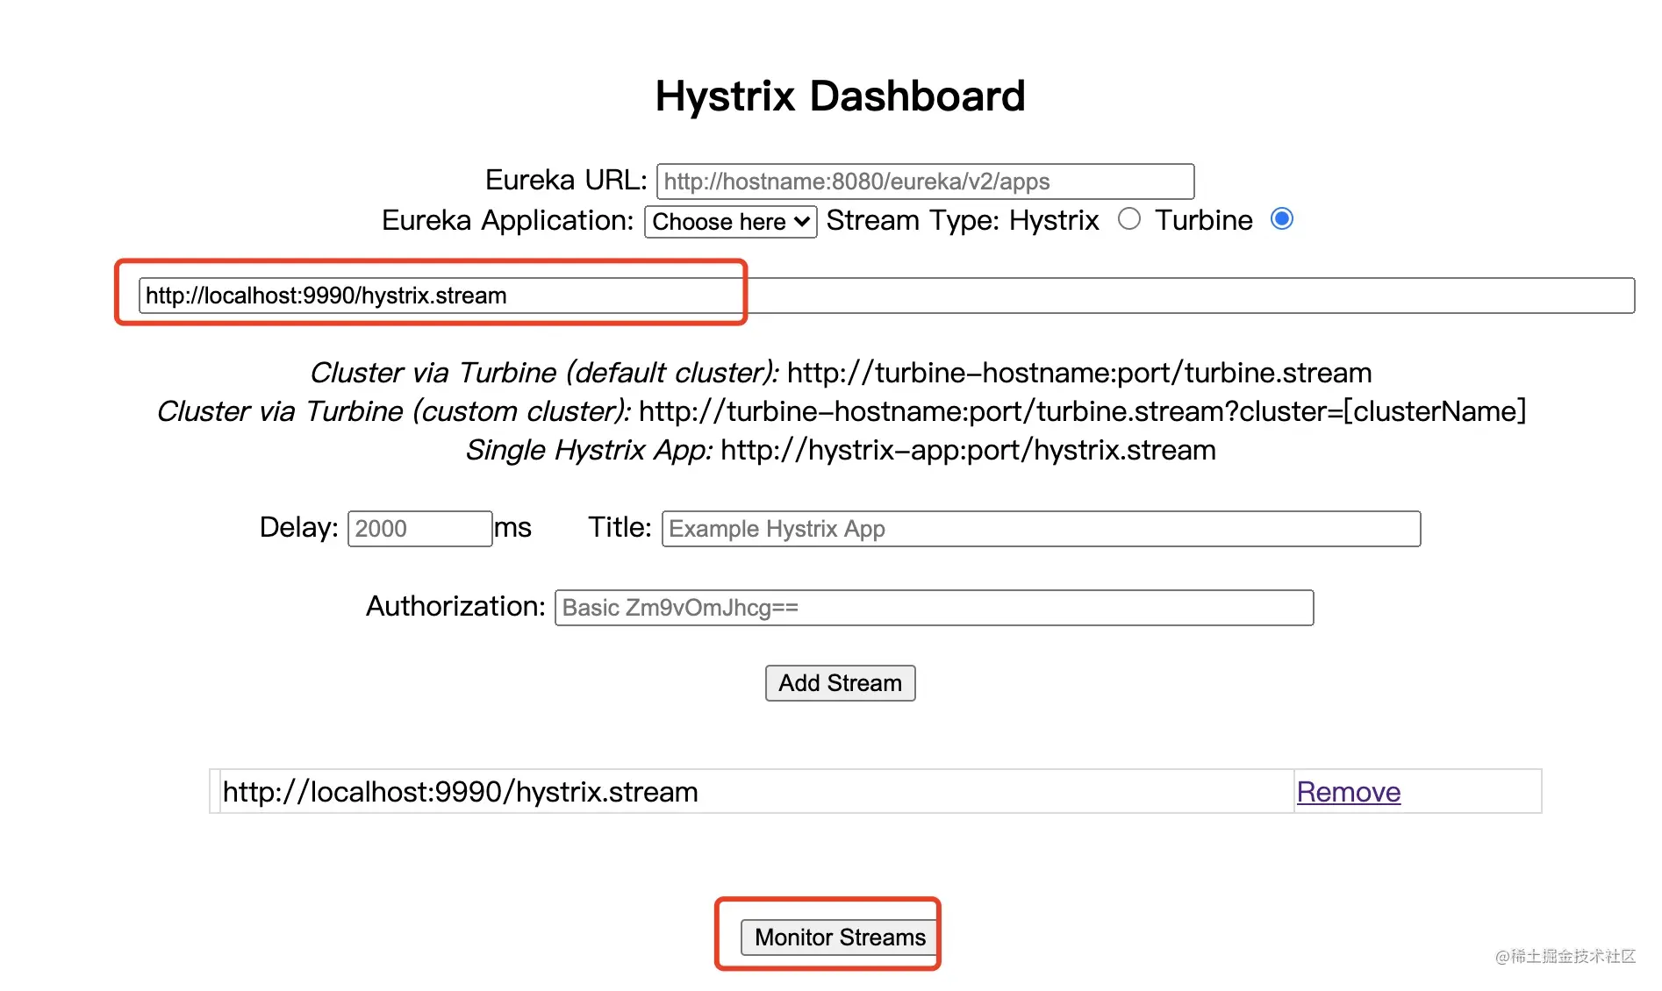Image resolution: width=1662 pixels, height=991 pixels.
Task: Click the 'Cluster via Turbine (custom cluster)' example
Action: click(x=841, y=411)
